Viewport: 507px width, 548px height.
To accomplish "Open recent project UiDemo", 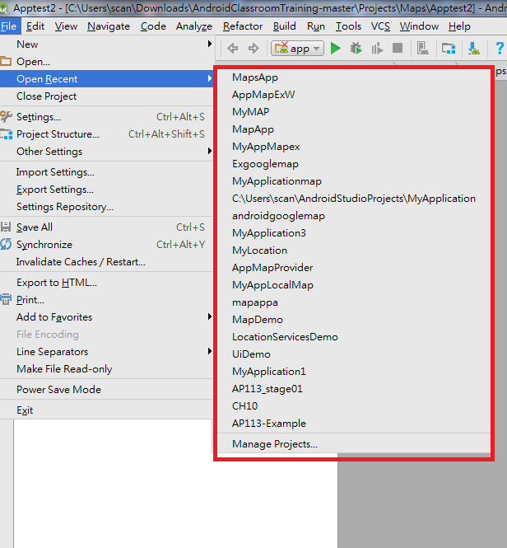I will tap(354, 354).
